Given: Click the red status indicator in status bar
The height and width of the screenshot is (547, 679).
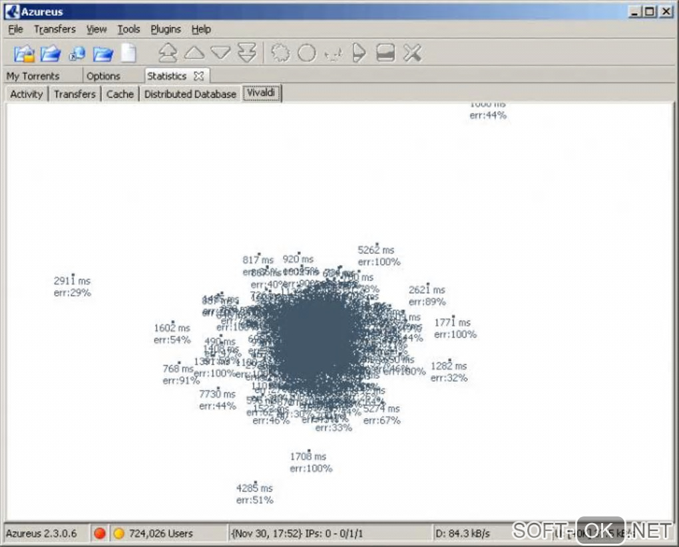Looking at the screenshot, I should 100,533.
